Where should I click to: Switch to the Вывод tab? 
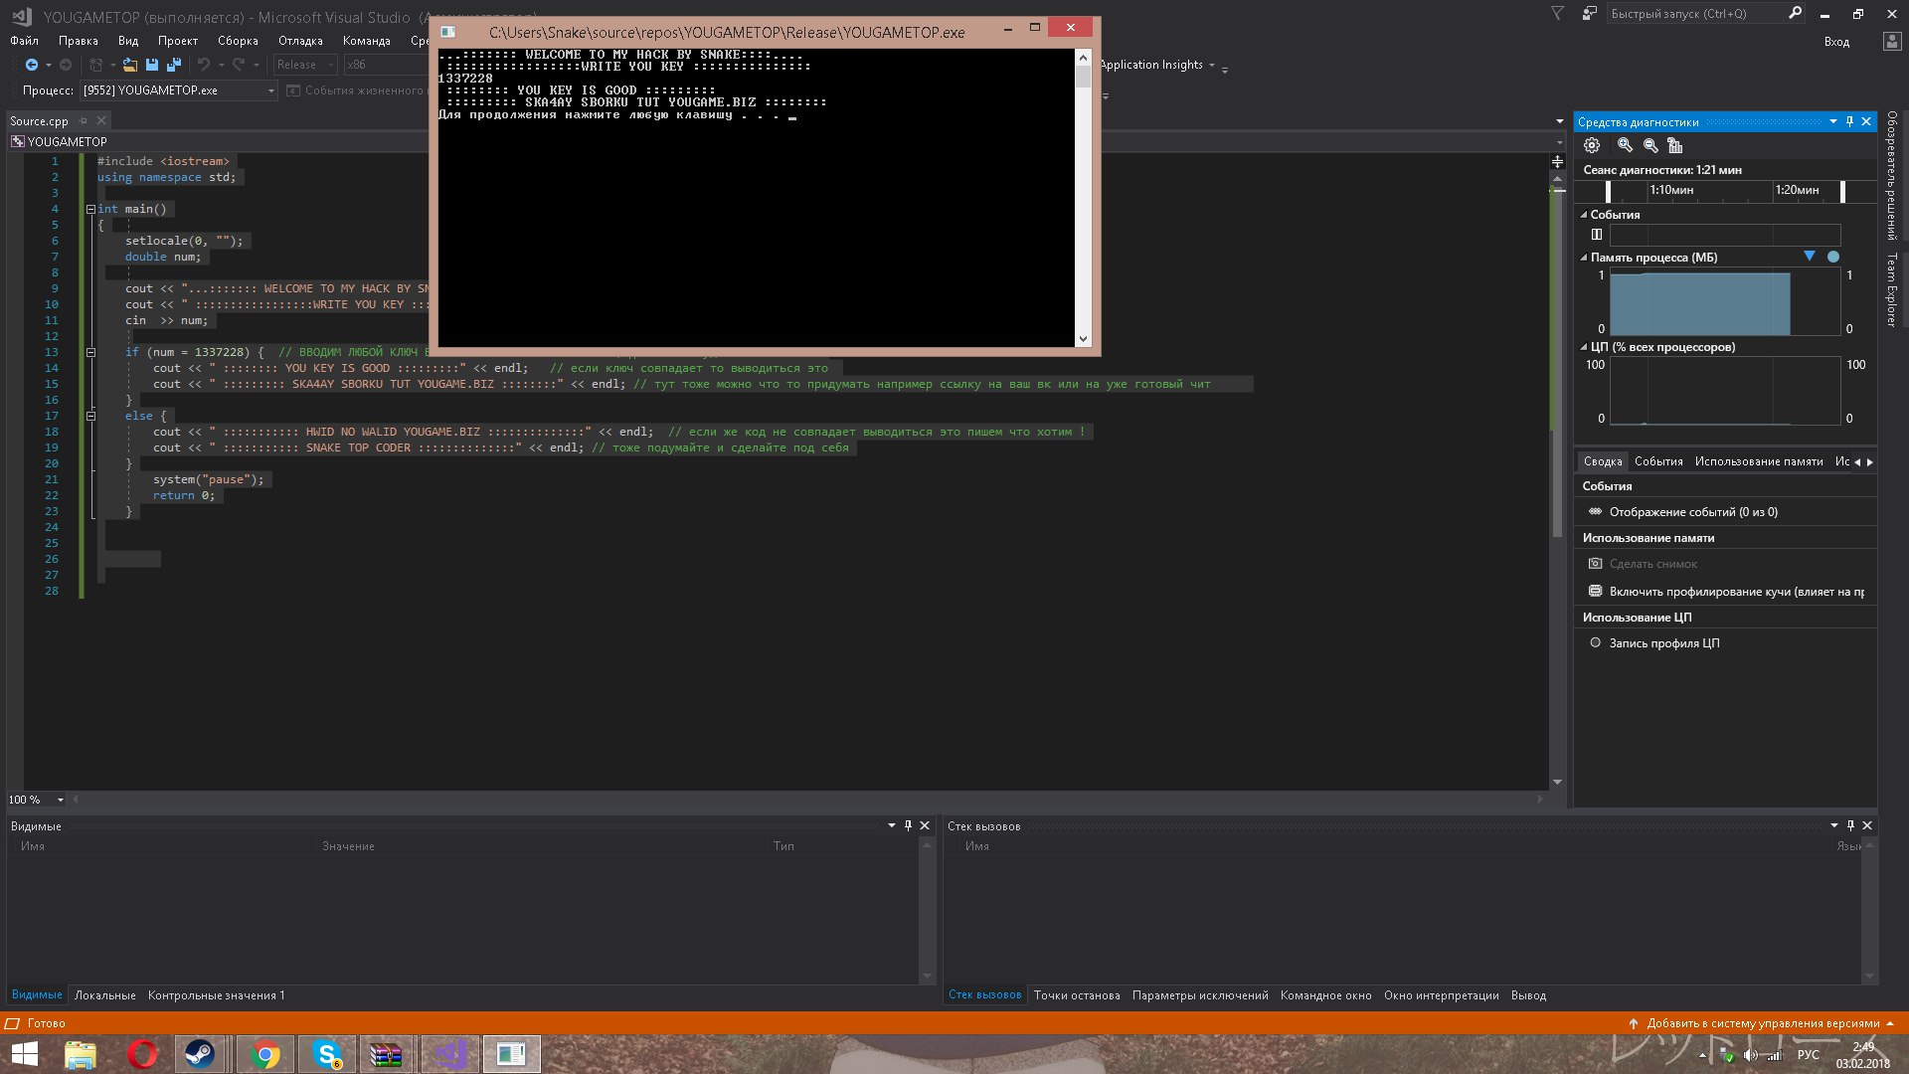click(x=1528, y=995)
